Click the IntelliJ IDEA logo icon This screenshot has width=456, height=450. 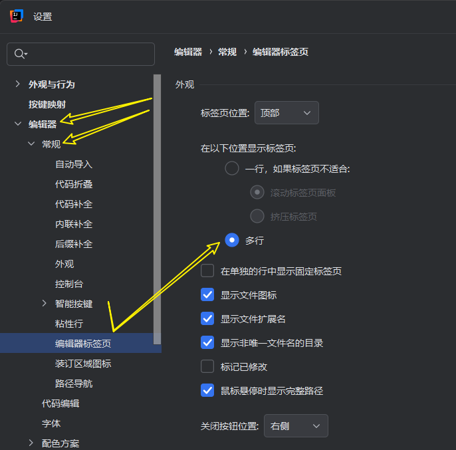17,16
